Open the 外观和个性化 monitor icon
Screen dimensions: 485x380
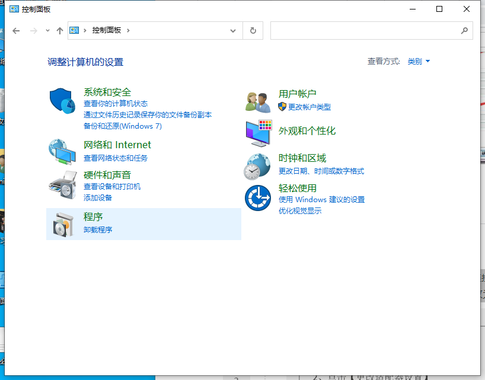coord(258,133)
